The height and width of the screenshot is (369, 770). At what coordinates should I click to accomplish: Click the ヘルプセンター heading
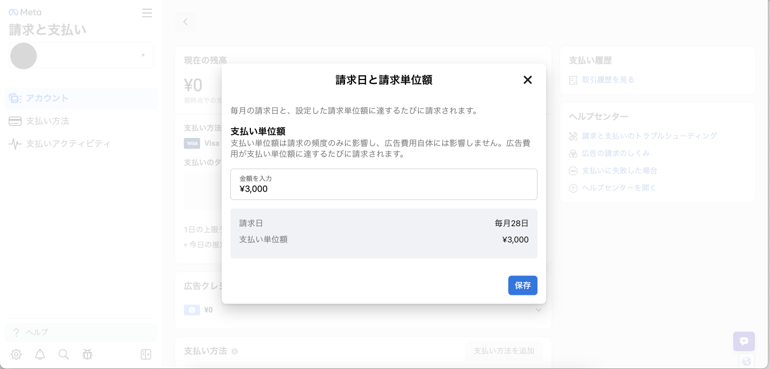pyautogui.click(x=599, y=116)
